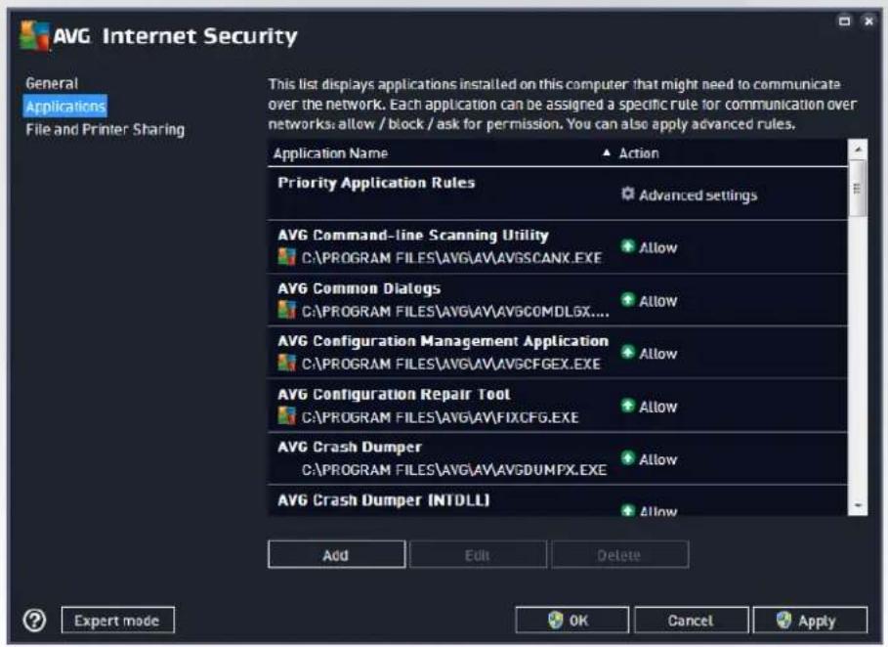Sort list by Action column header

coord(639,153)
